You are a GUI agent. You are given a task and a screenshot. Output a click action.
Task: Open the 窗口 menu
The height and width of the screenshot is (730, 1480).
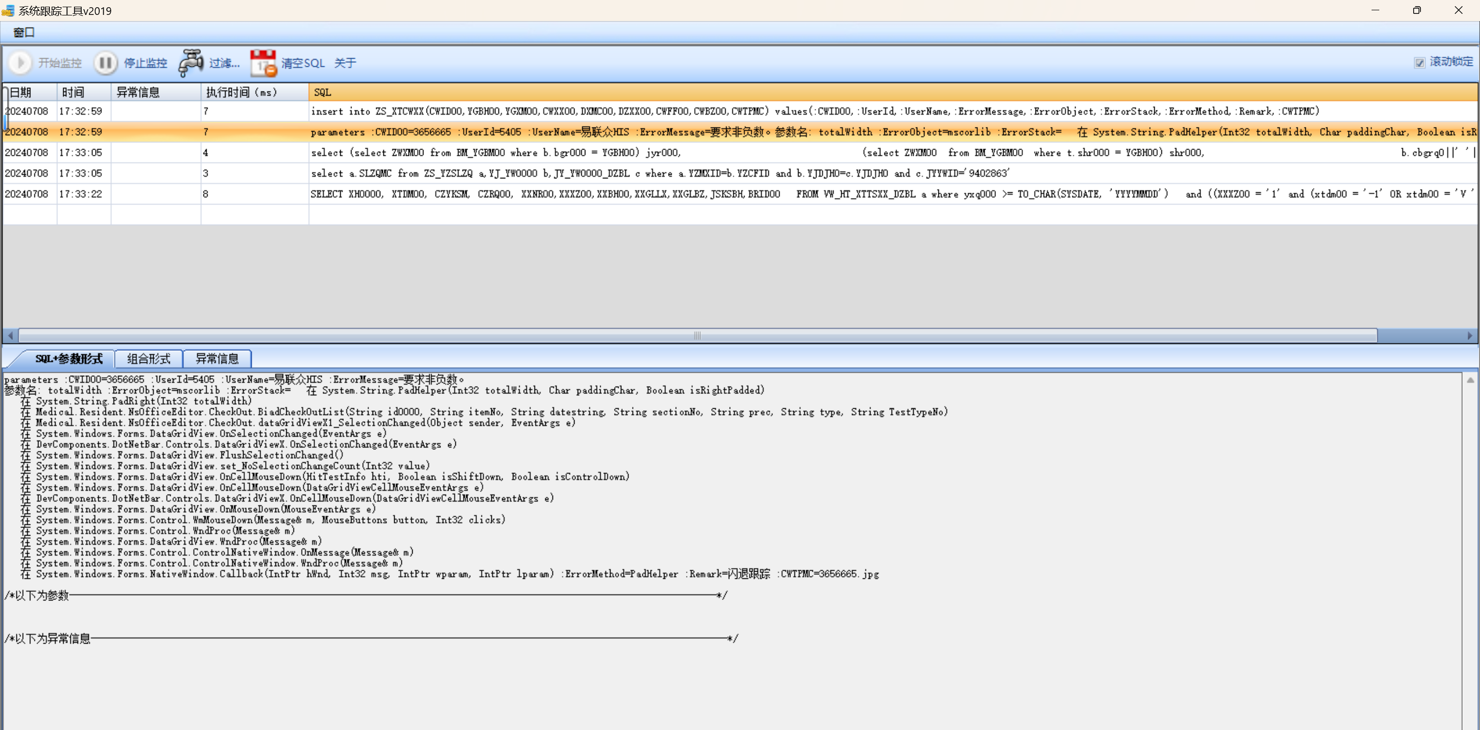coord(24,32)
